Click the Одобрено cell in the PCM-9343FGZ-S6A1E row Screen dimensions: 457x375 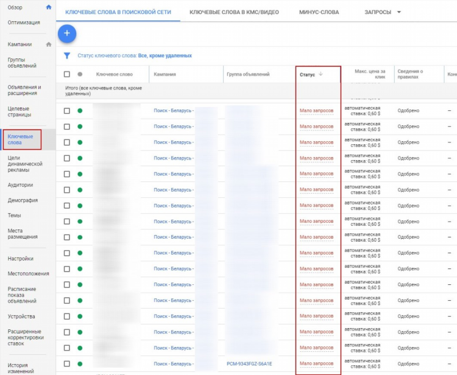point(408,363)
